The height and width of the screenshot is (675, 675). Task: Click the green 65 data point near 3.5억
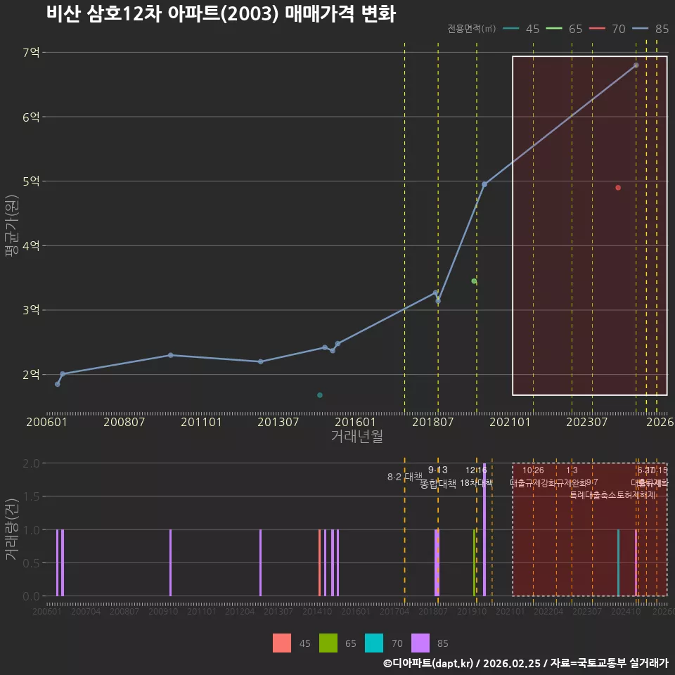coord(474,281)
